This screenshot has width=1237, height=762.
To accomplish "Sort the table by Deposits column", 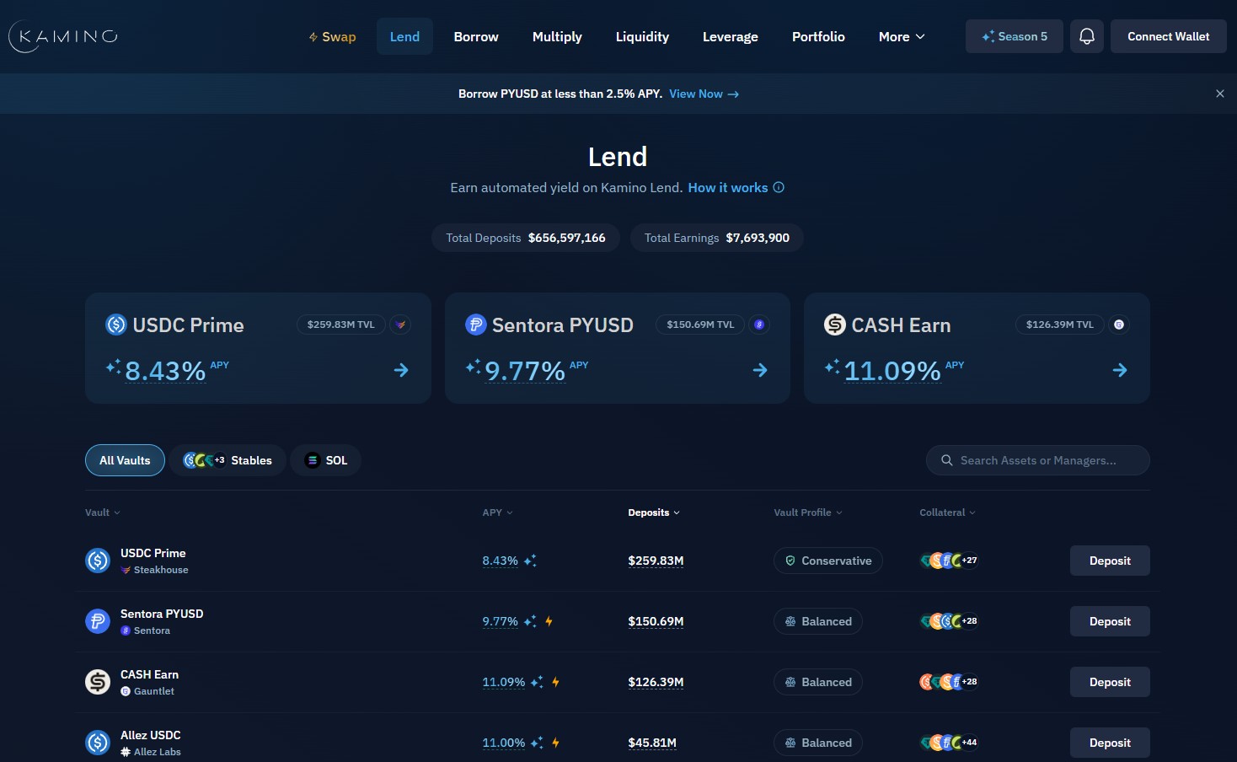I will pyautogui.click(x=654, y=512).
